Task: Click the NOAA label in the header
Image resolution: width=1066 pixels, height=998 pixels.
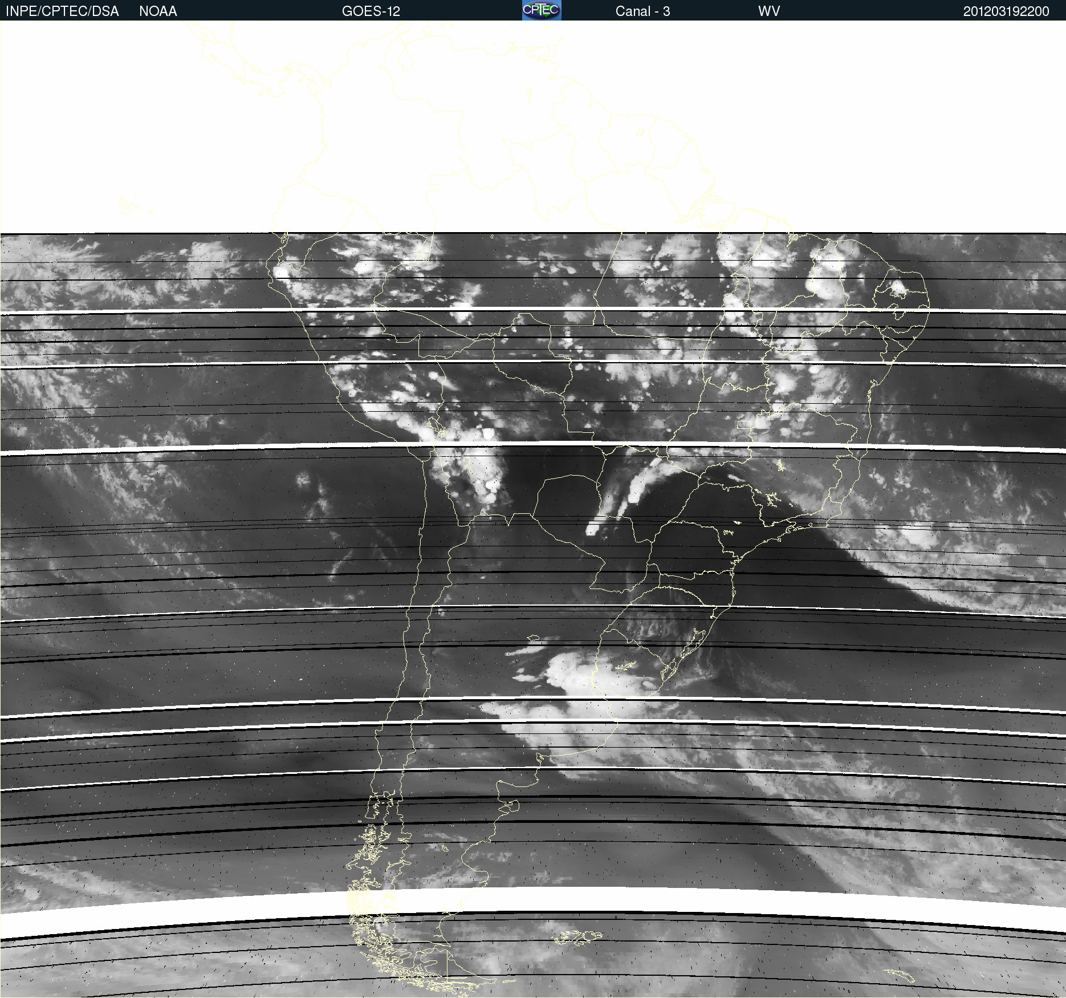Action: 158,11
